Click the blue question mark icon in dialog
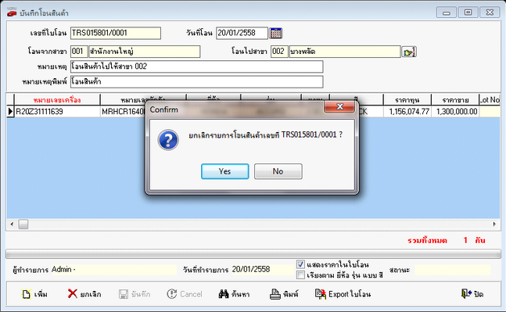The width and height of the screenshot is (506, 312). 168,140
